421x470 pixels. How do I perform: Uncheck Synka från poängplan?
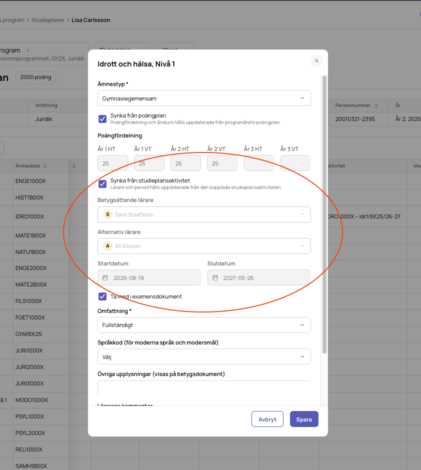(102, 118)
